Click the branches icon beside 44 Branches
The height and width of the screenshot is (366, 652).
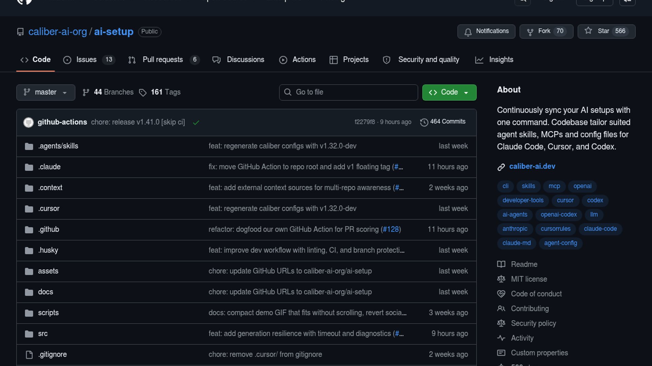(x=86, y=93)
